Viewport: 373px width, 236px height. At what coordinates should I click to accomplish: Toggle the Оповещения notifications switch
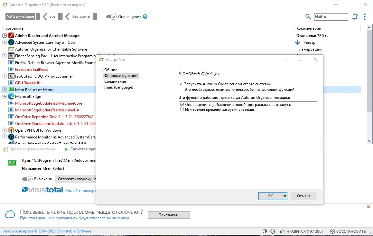(x=111, y=17)
